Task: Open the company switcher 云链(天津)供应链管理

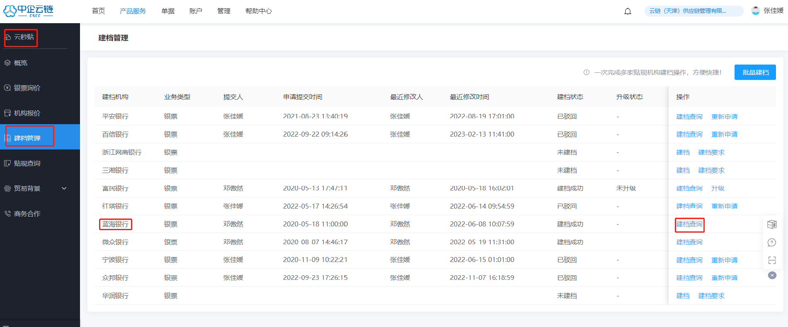Action: click(x=693, y=11)
